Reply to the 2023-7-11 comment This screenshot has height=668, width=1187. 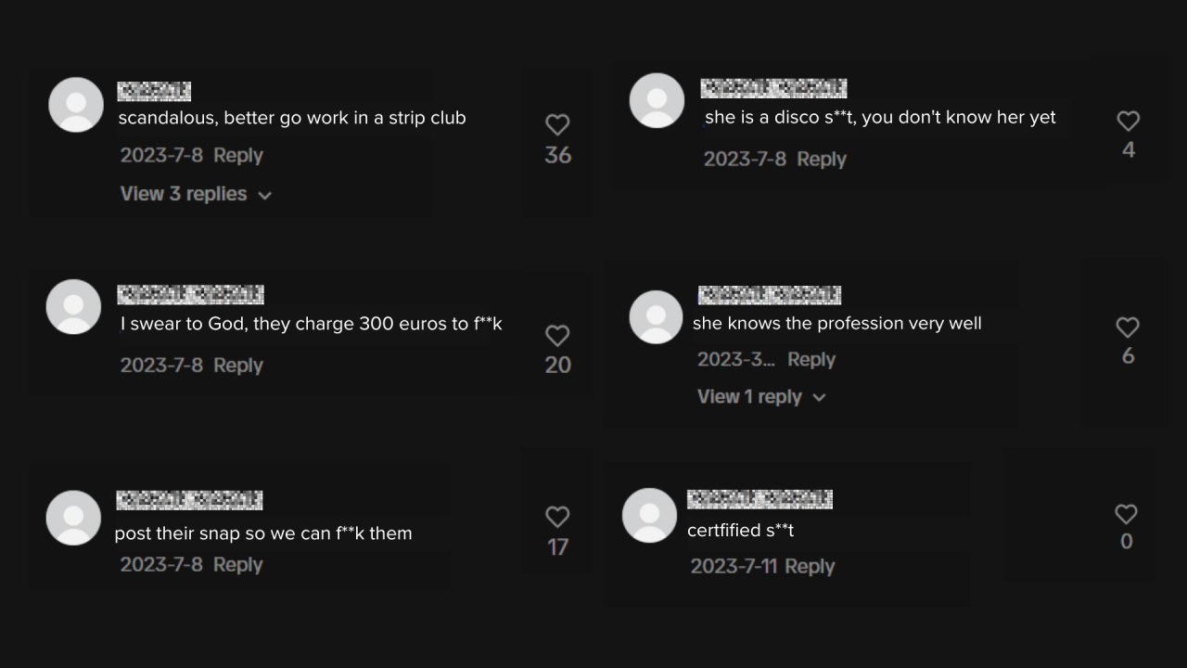point(810,566)
